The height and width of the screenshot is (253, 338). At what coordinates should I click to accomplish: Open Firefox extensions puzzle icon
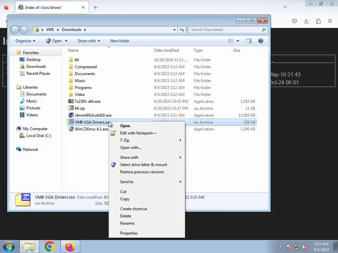[318, 21]
